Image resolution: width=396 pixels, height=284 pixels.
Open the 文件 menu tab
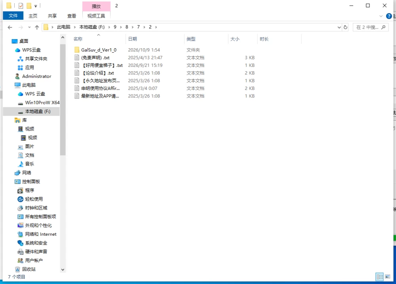[13, 16]
